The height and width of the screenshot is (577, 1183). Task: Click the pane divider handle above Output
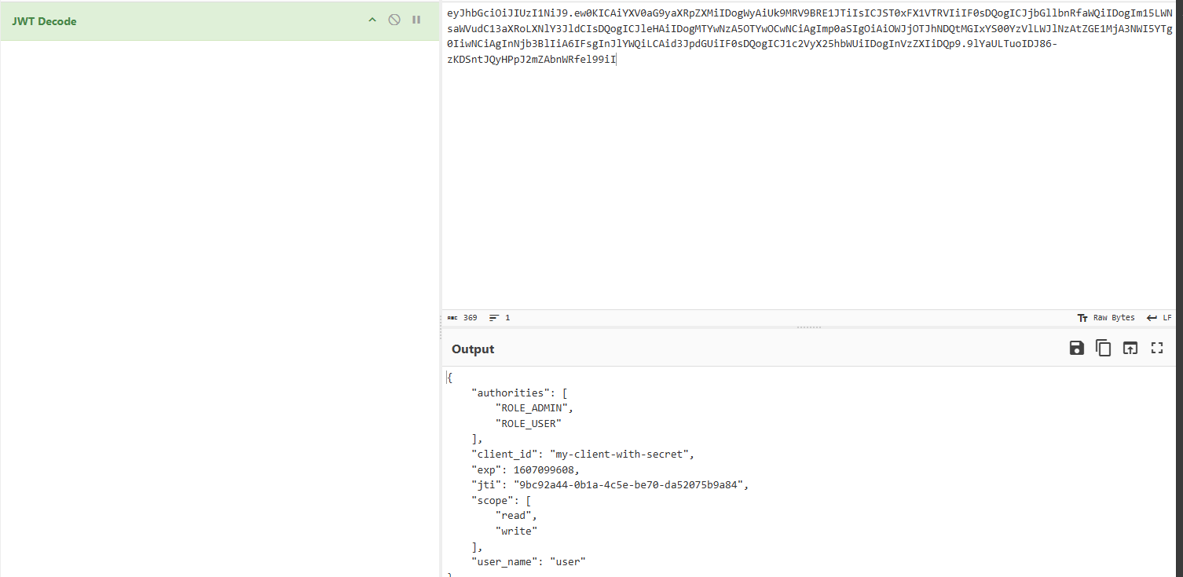point(809,327)
